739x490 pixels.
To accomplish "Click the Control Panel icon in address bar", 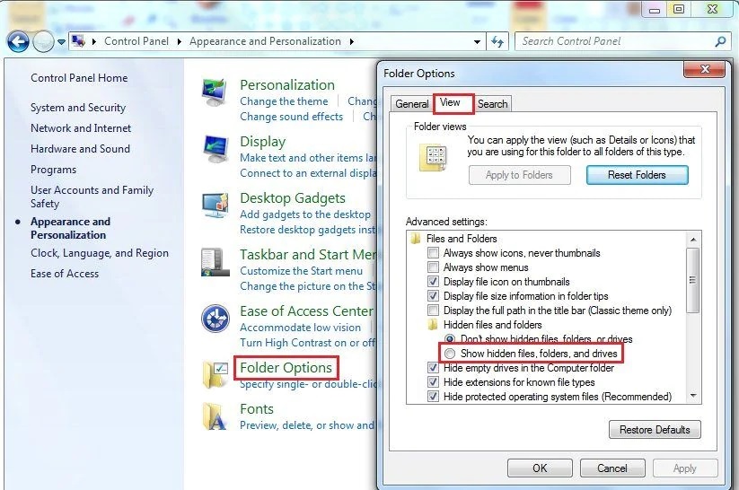I will point(78,41).
